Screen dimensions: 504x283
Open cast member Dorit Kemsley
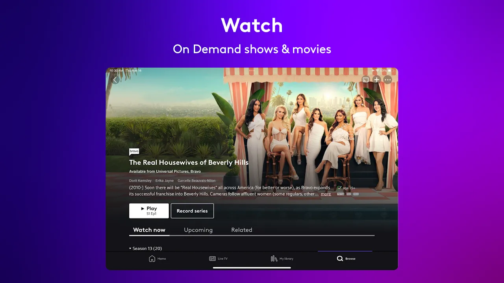point(140,181)
